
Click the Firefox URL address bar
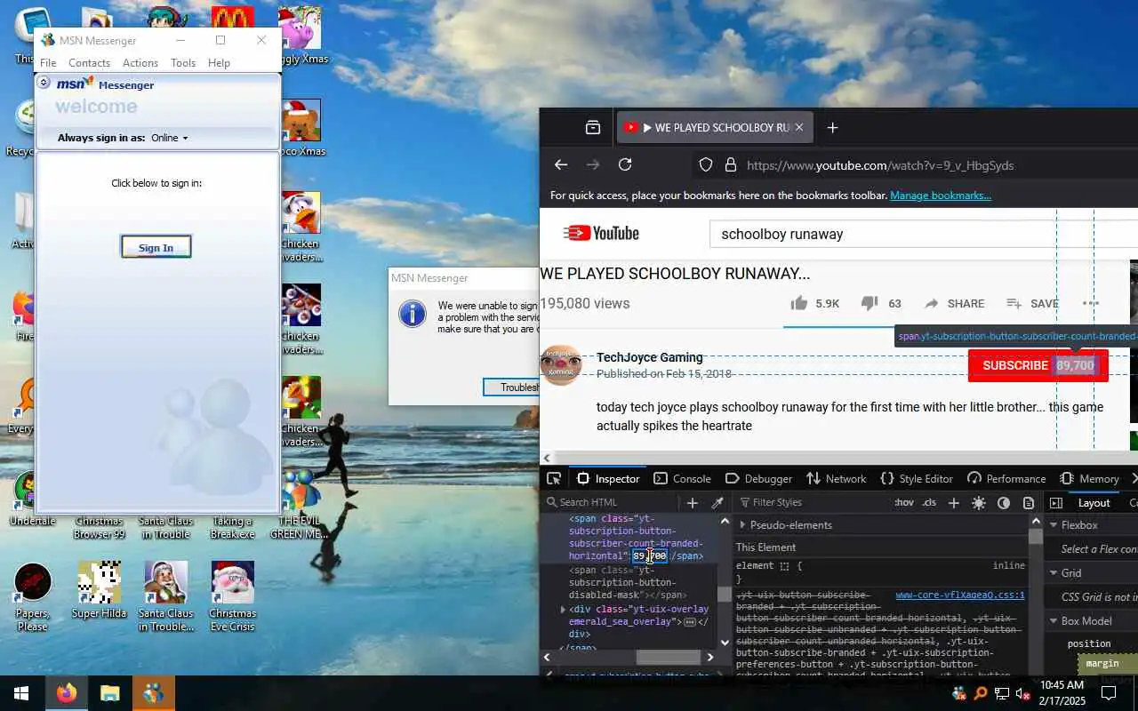point(915,165)
